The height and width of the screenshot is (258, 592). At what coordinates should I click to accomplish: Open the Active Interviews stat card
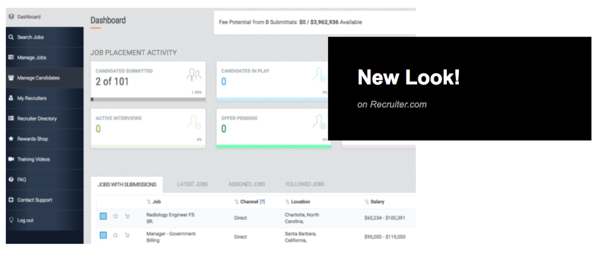(x=148, y=127)
